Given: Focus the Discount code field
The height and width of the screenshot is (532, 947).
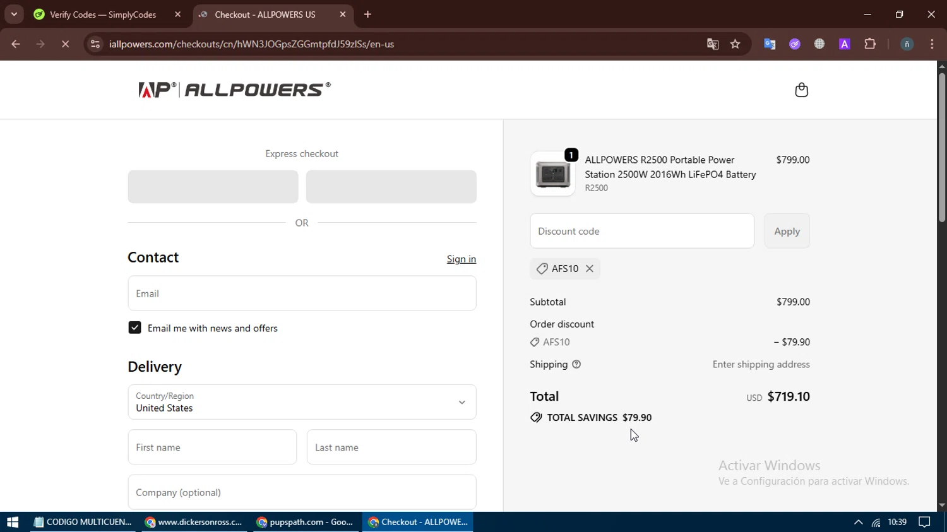Looking at the screenshot, I should coord(642,231).
